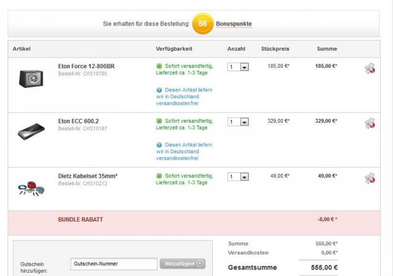Remove Eton ECC 600.2 from cart

click(370, 123)
